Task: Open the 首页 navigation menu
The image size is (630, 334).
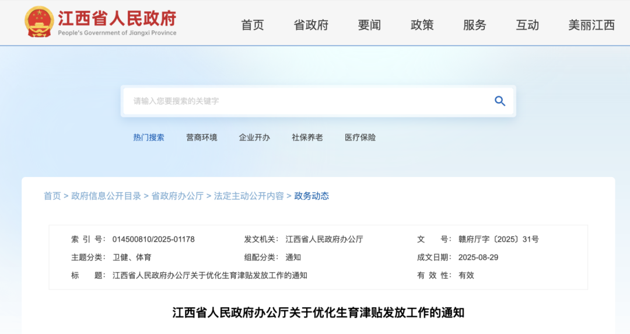Action: tap(253, 25)
